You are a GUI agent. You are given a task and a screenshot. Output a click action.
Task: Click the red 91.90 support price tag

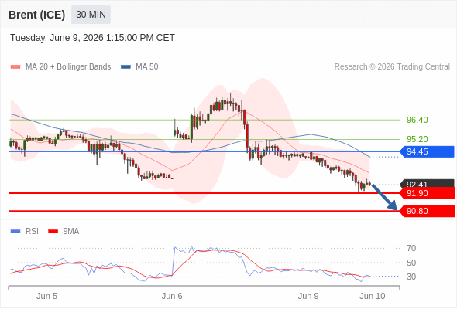(428, 193)
